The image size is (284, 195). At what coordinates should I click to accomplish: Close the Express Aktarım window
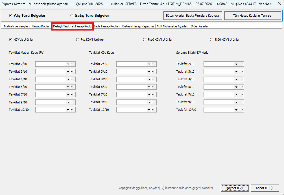280,4
